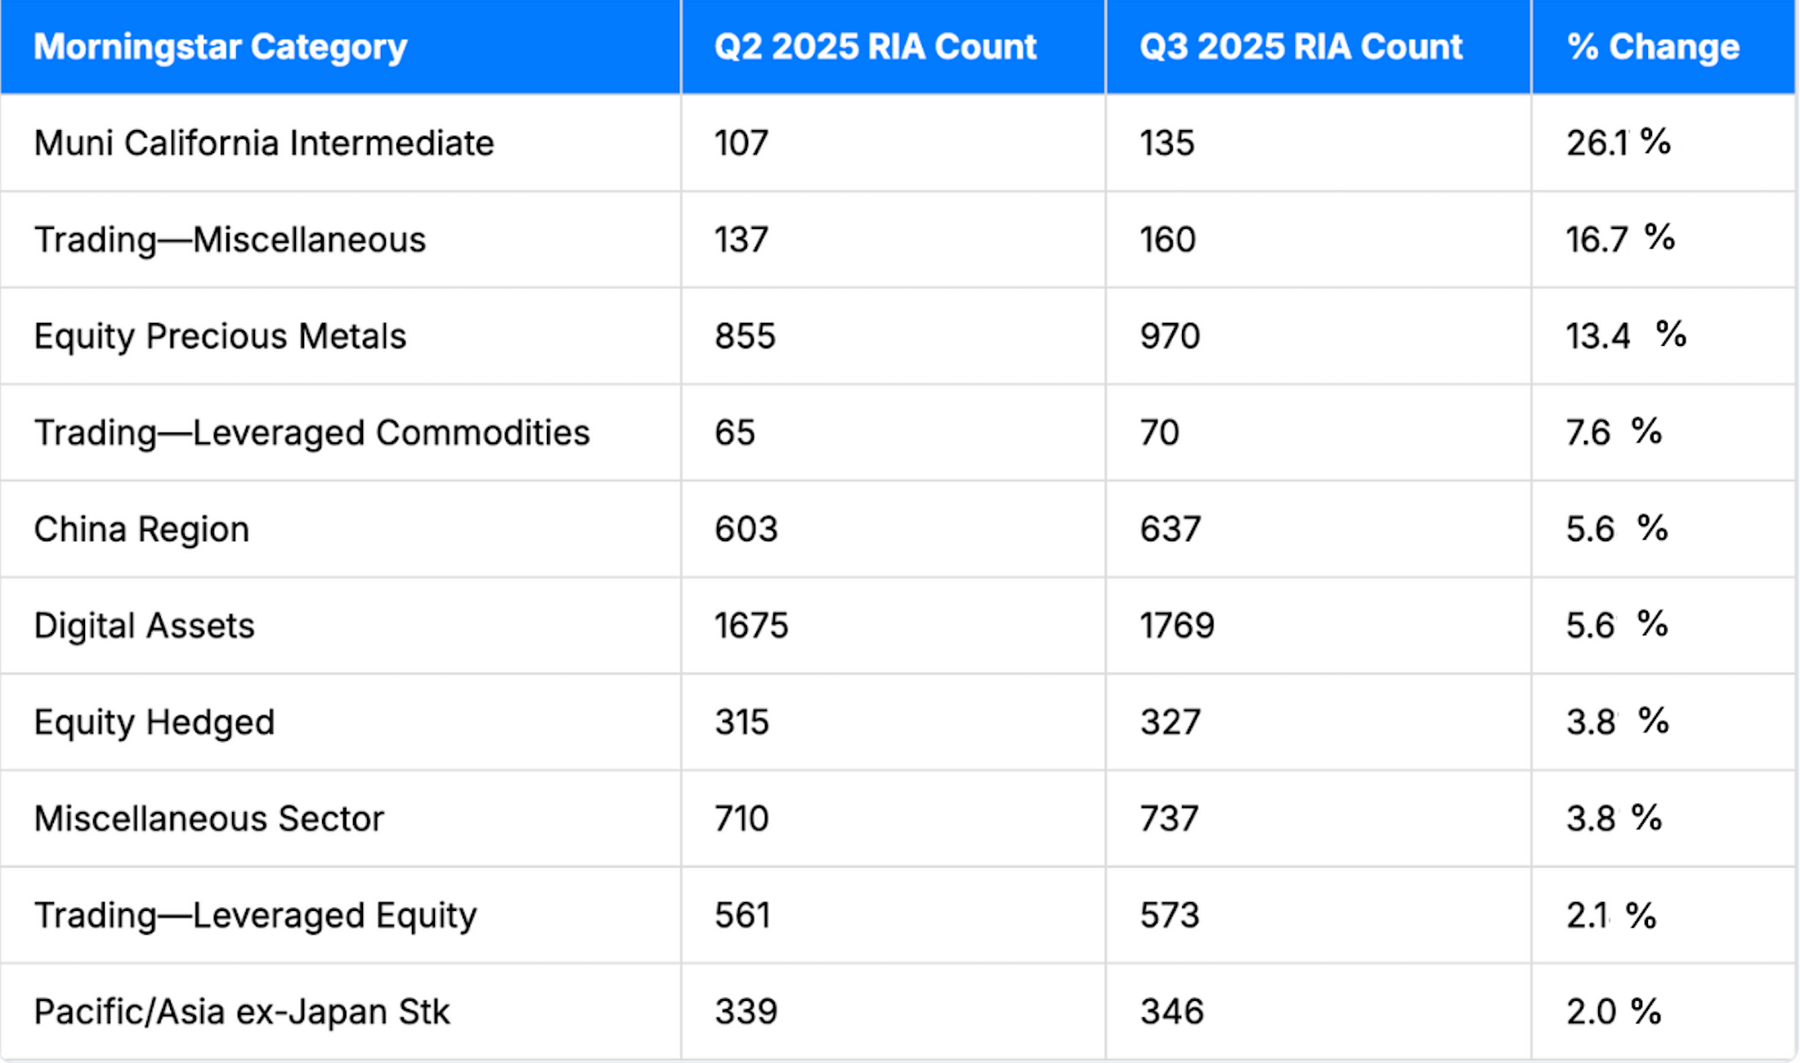The width and height of the screenshot is (1800, 1063).
Task: Select the 26.1 % change value
Action: (x=1618, y=143)
